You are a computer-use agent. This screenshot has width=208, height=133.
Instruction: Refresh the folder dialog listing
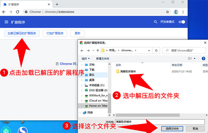pos(156,51)
